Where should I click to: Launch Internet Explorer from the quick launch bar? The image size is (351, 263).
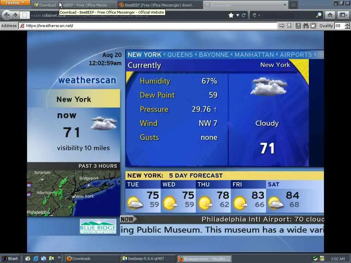point(36,259)
